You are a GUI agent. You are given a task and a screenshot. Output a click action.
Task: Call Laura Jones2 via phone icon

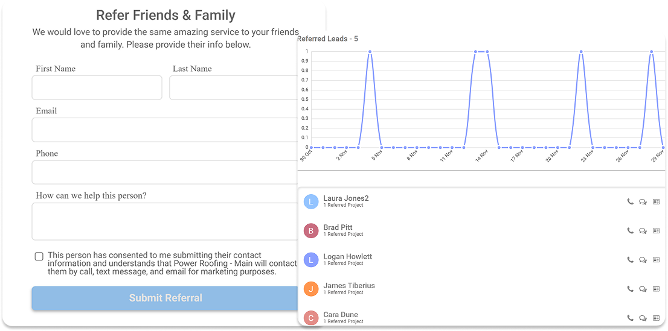point(630,201)
